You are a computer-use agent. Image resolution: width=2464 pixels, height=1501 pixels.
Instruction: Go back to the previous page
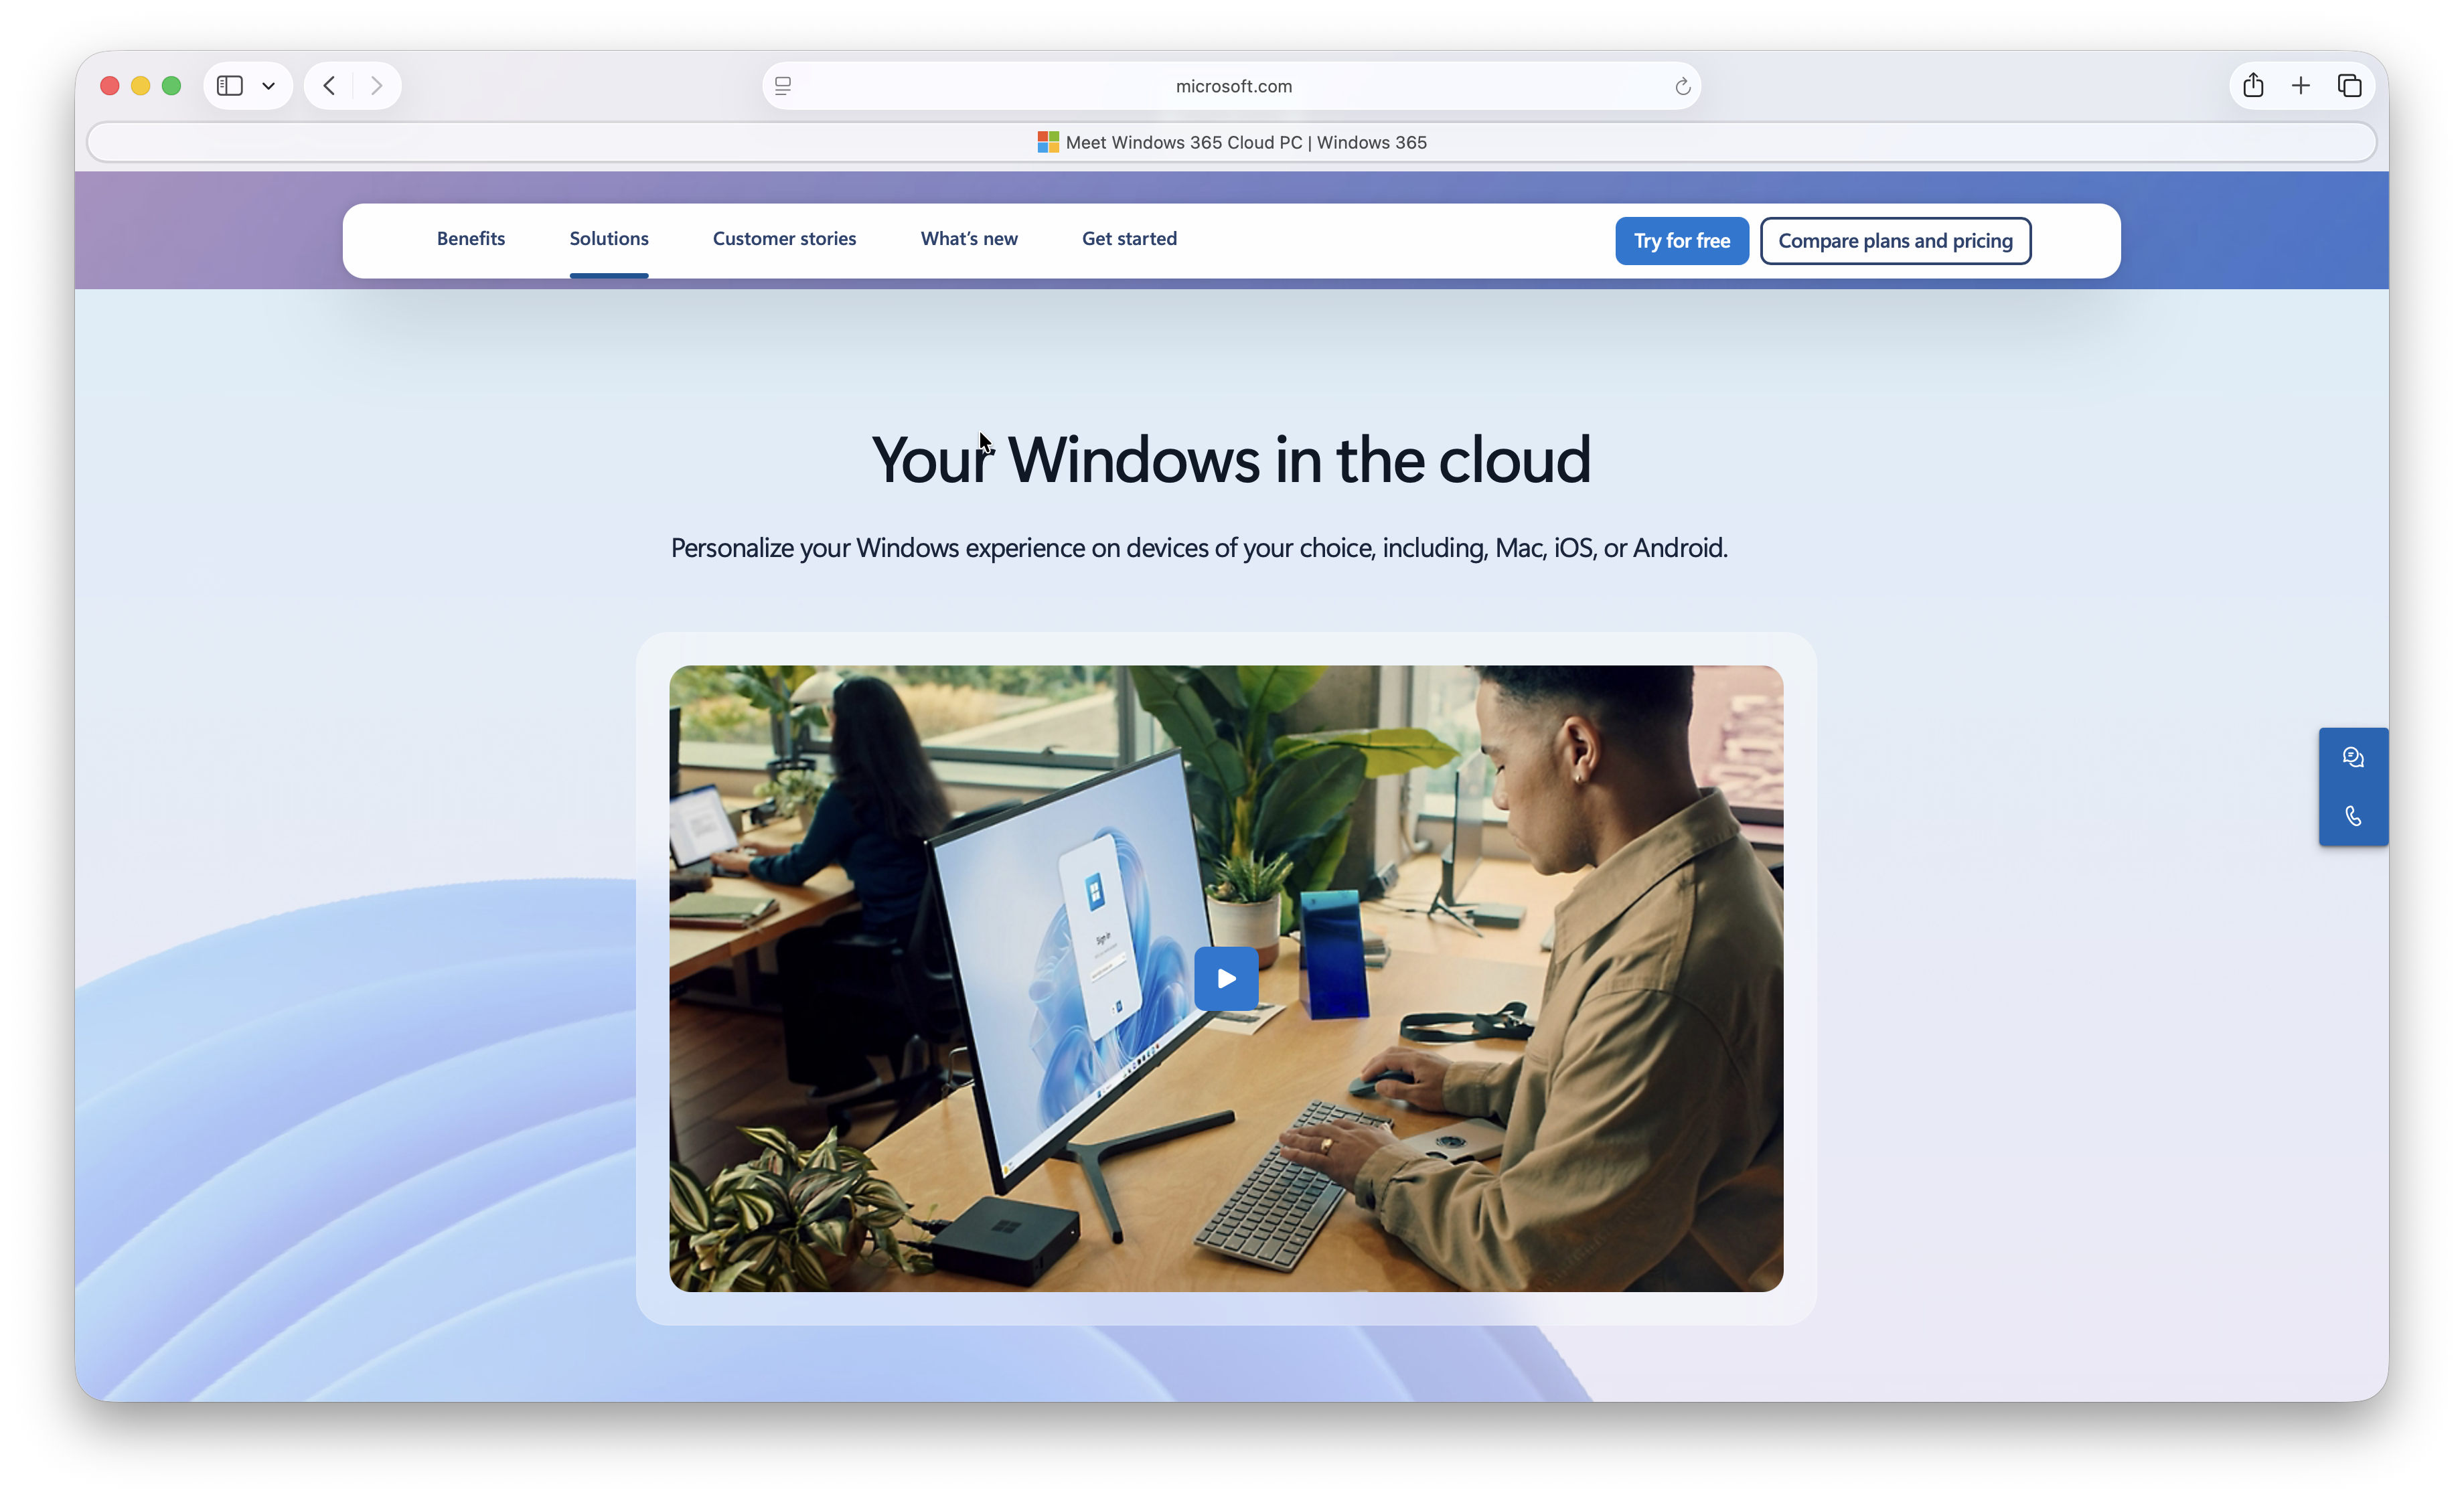(x=329, y=86)
